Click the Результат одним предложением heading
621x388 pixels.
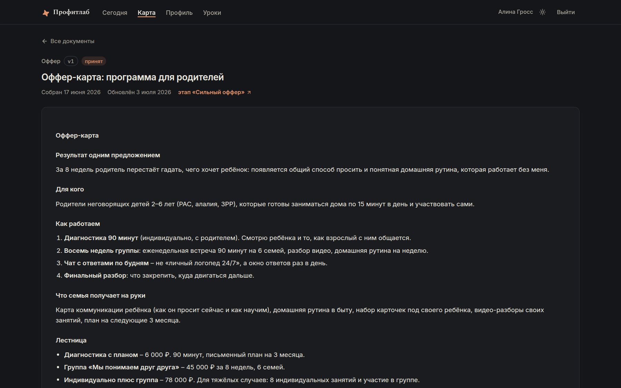[x=108, y=155]
